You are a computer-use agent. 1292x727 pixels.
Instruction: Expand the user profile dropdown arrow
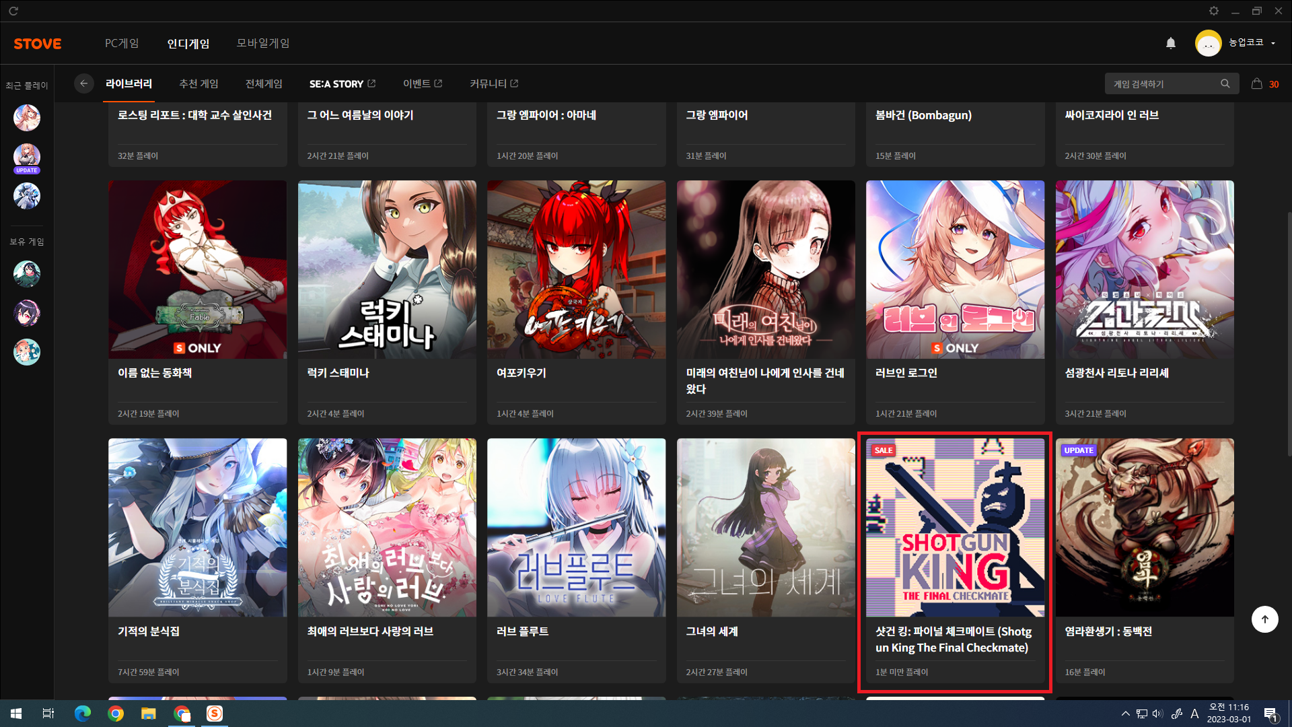(1273, 43)
